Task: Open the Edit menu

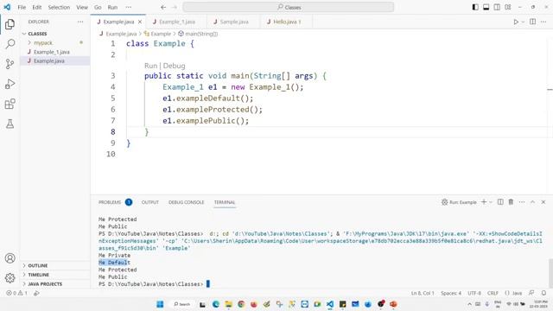Action: 36,7
